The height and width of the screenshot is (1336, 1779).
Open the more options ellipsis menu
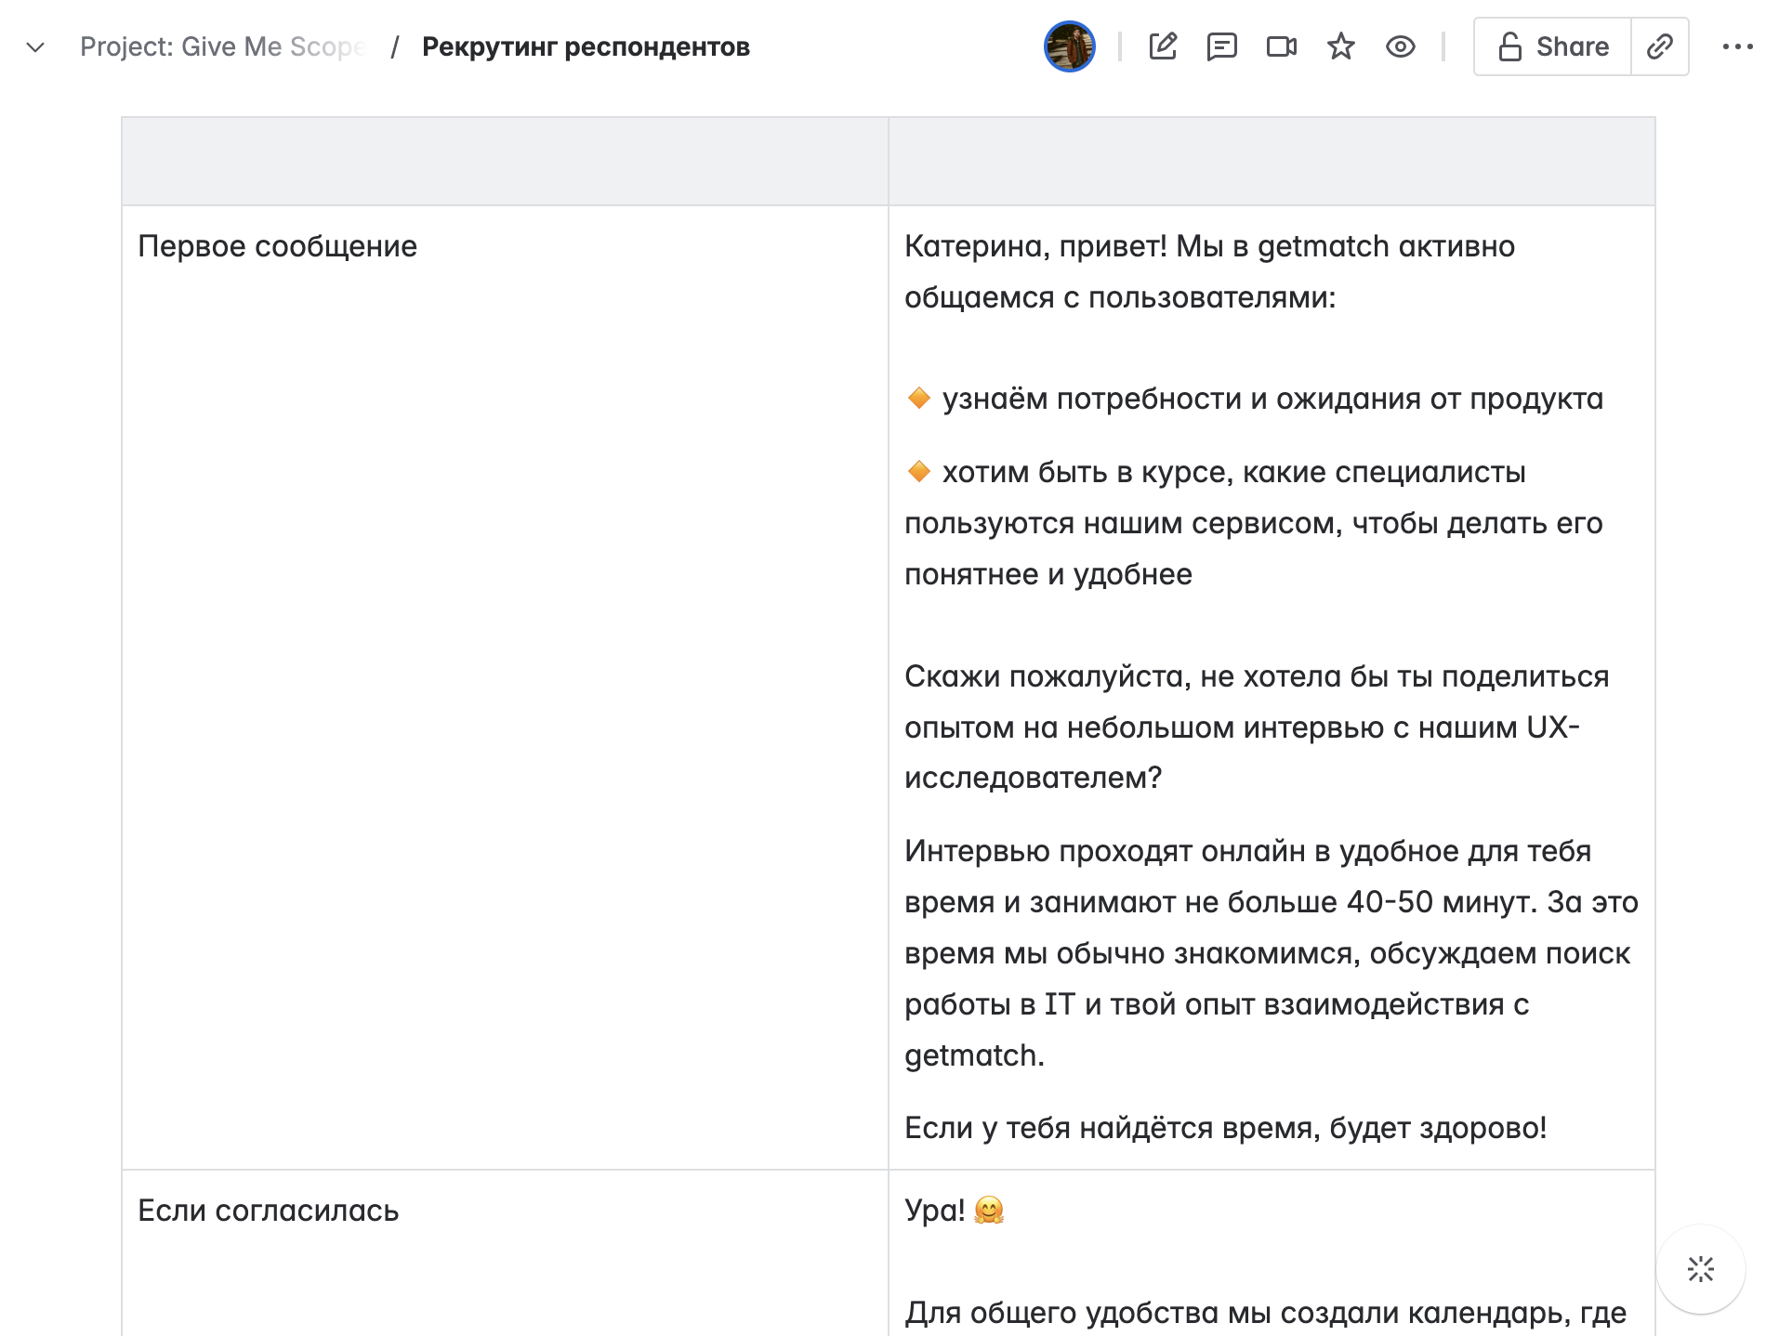coord(1737,46)
